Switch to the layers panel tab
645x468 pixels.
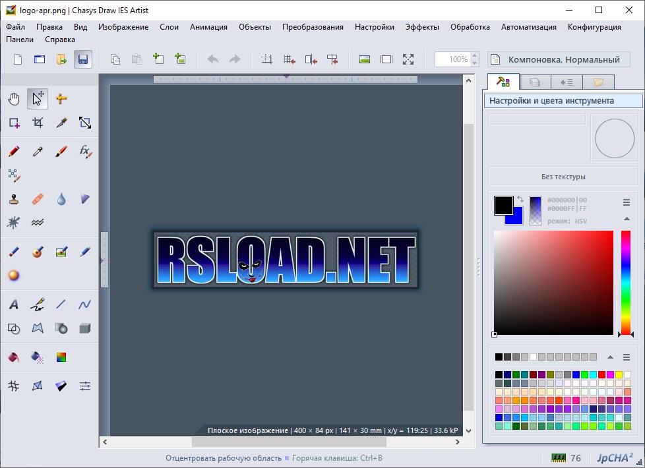pos(535,82)
